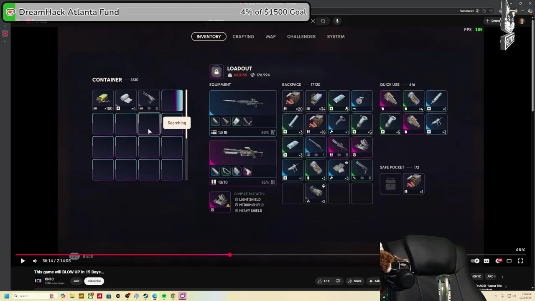
Task: Select the x5 quick use item
Action: (x=390, y=124)
